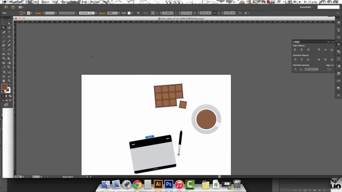Select the Hand tool
The height and width of the screenshot is (192, 342).
click(x=4, y=81)
